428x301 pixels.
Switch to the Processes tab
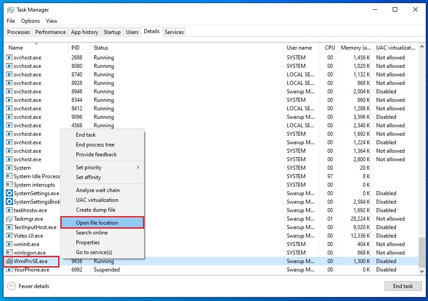point(19,32)
